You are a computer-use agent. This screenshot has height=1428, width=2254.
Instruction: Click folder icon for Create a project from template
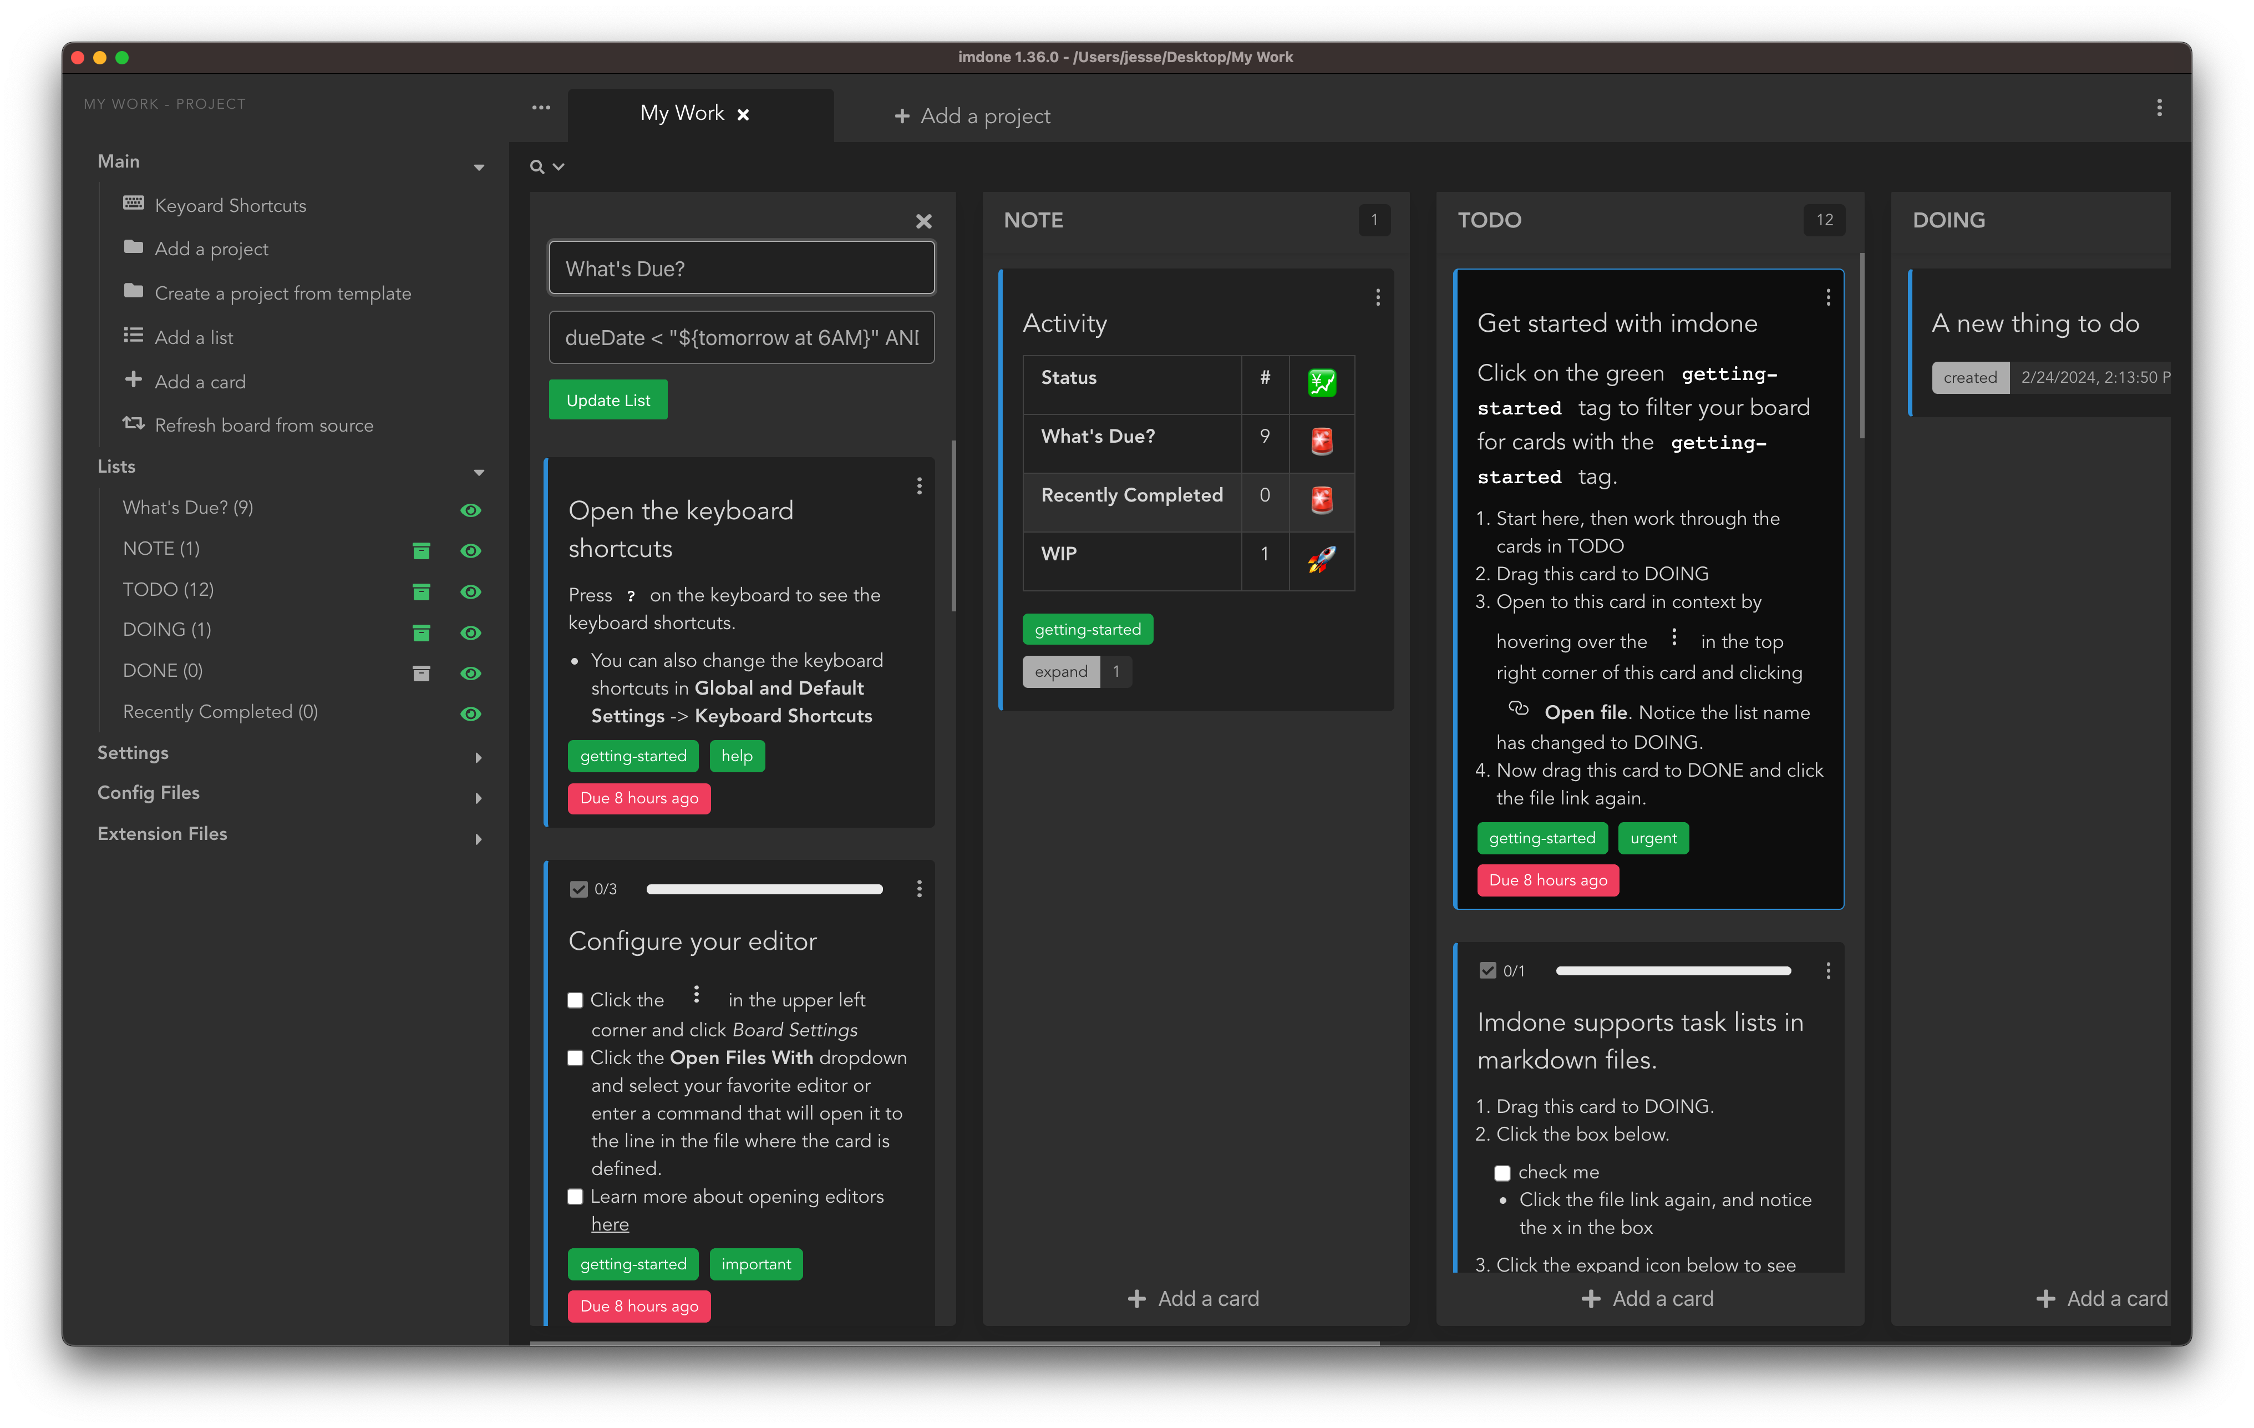(134, 291)
